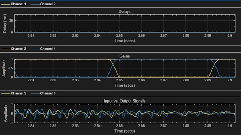241x135 pixels.
Task: Click 2.83 tick label in Delays plot
Action: point(75,36)
